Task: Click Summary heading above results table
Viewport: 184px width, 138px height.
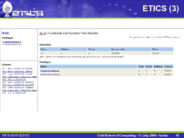Action: coord(45,45)
